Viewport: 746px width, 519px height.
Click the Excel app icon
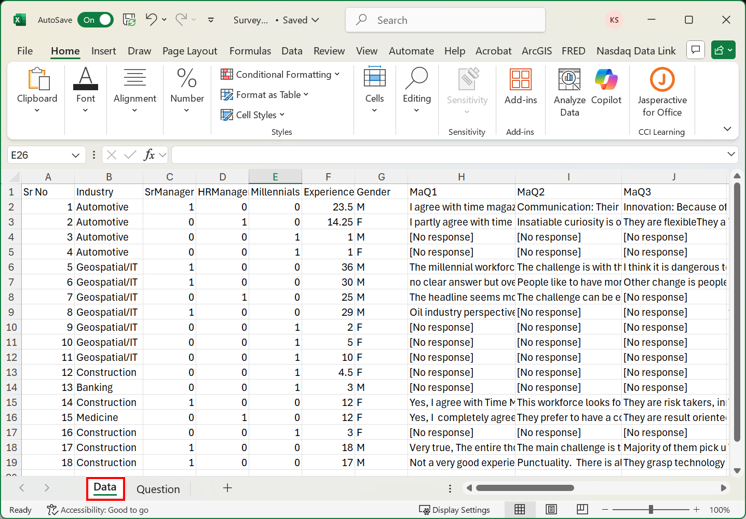point(20,20)
